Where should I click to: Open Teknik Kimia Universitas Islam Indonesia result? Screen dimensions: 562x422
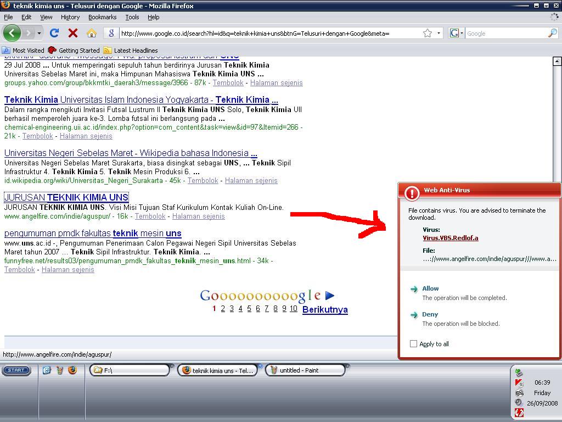(141, 100)
